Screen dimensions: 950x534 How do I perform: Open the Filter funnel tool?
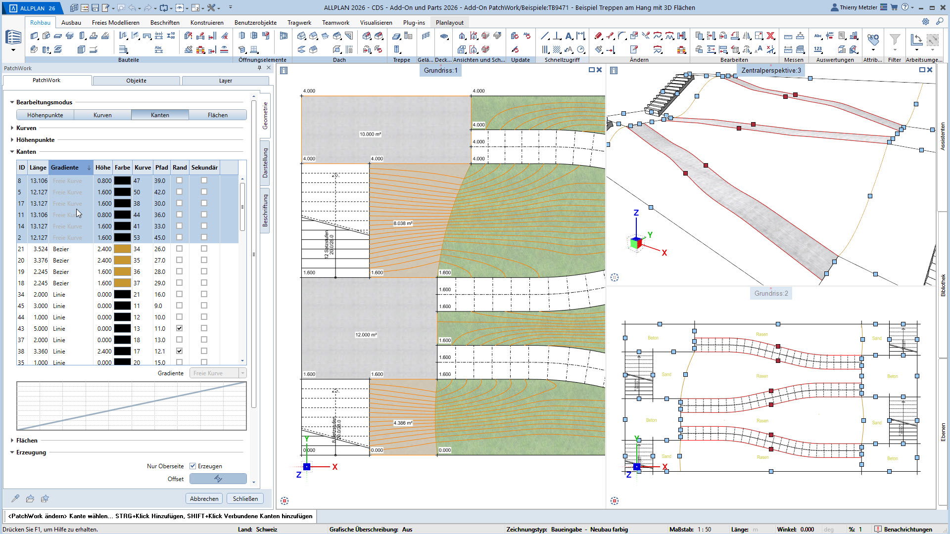[x=895, y=40]
